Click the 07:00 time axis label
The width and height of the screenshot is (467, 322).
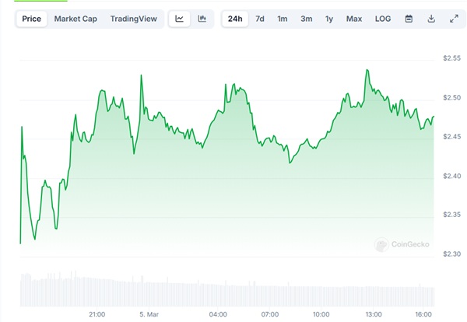pos(270,314)
